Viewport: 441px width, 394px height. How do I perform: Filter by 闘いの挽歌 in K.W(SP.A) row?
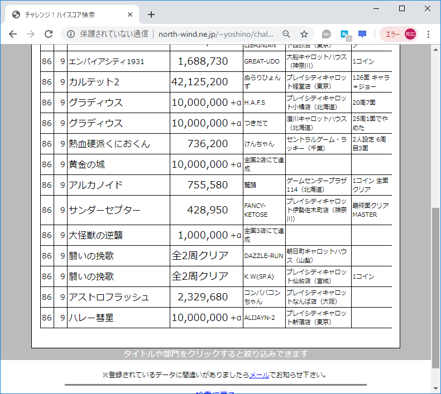(91, 276)
